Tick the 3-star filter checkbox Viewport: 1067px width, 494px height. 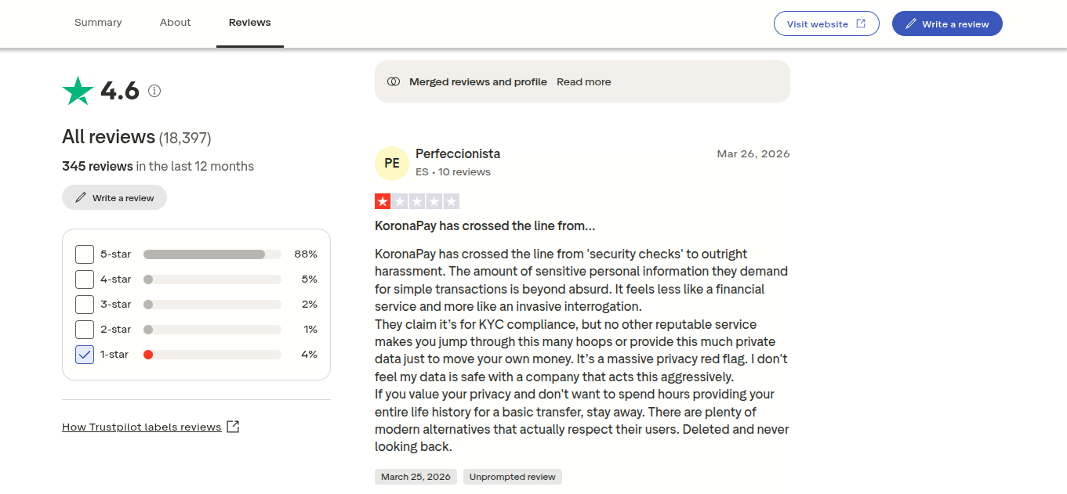(85, 305)
